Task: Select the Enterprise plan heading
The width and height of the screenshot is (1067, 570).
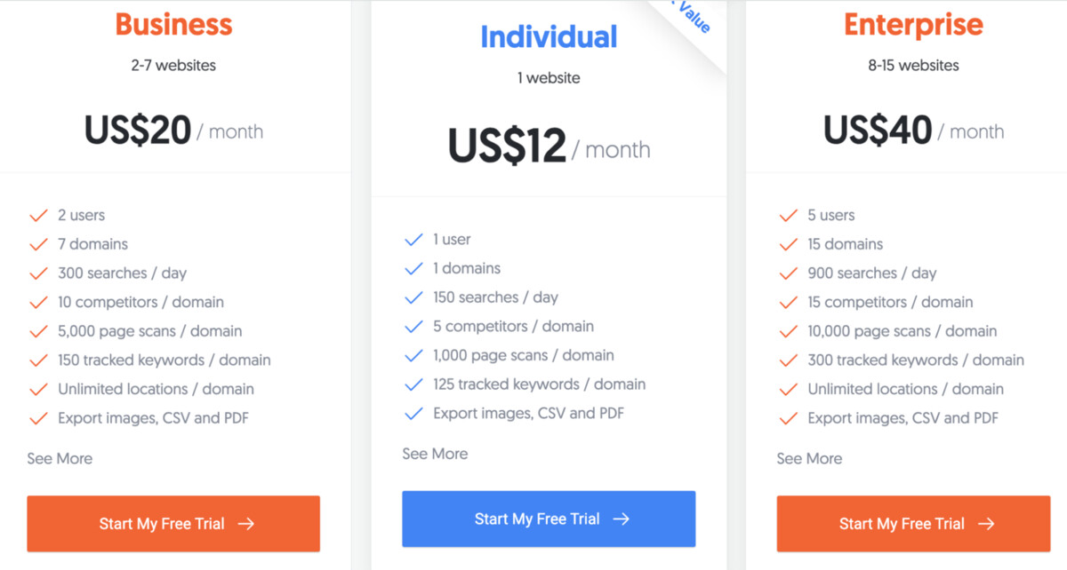Action: coord(913,24)
